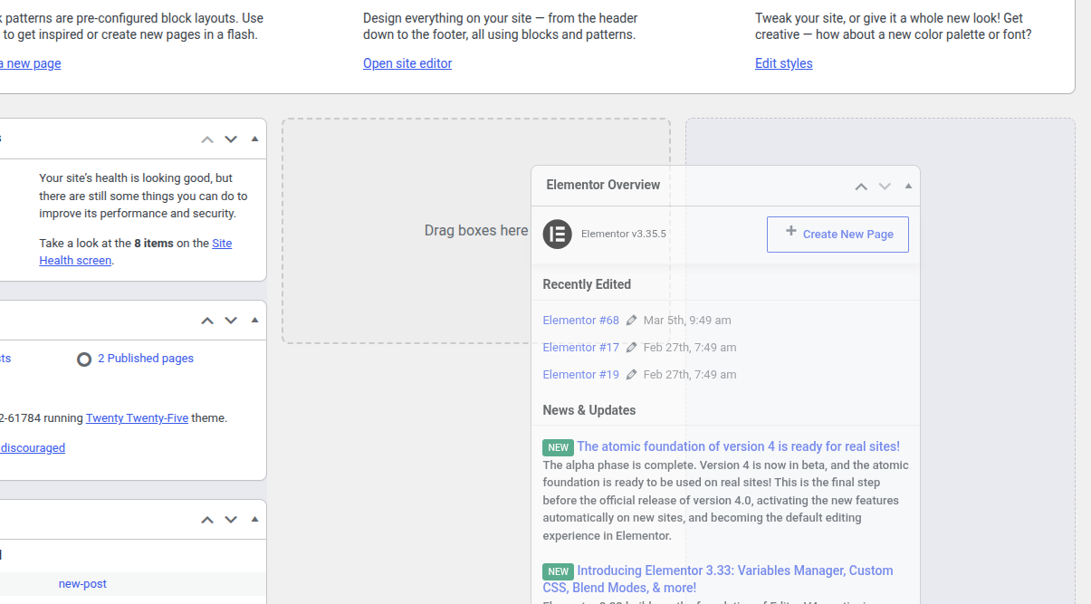
Task: Collapse the widget with Published pages
Action: pos(254,321)
